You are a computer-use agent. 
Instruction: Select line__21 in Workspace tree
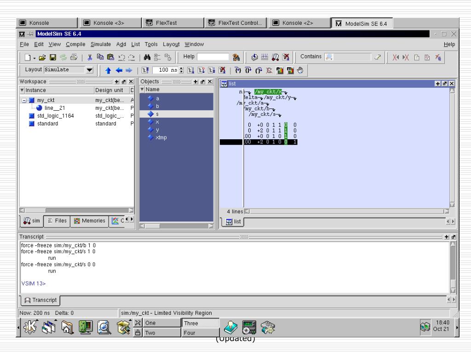55,108
